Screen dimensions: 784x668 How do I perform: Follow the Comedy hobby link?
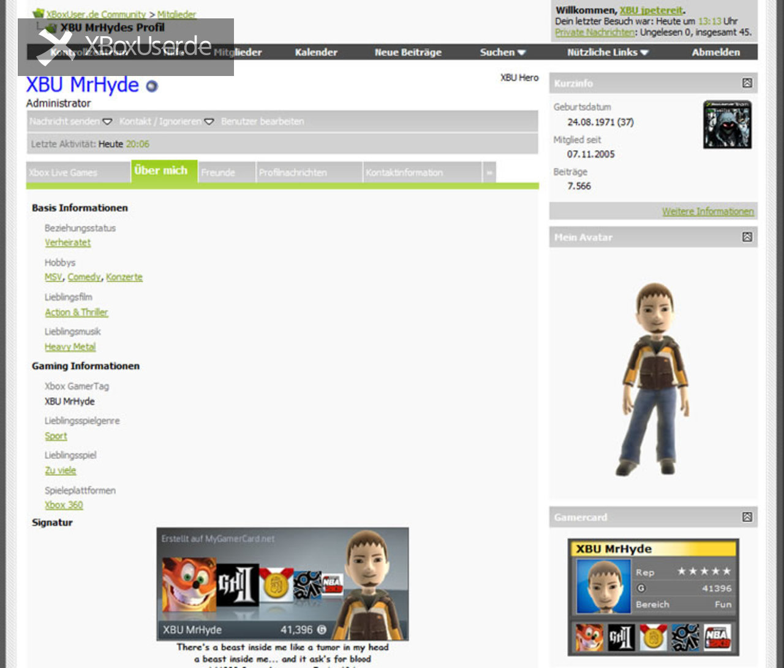pos(84,277)
